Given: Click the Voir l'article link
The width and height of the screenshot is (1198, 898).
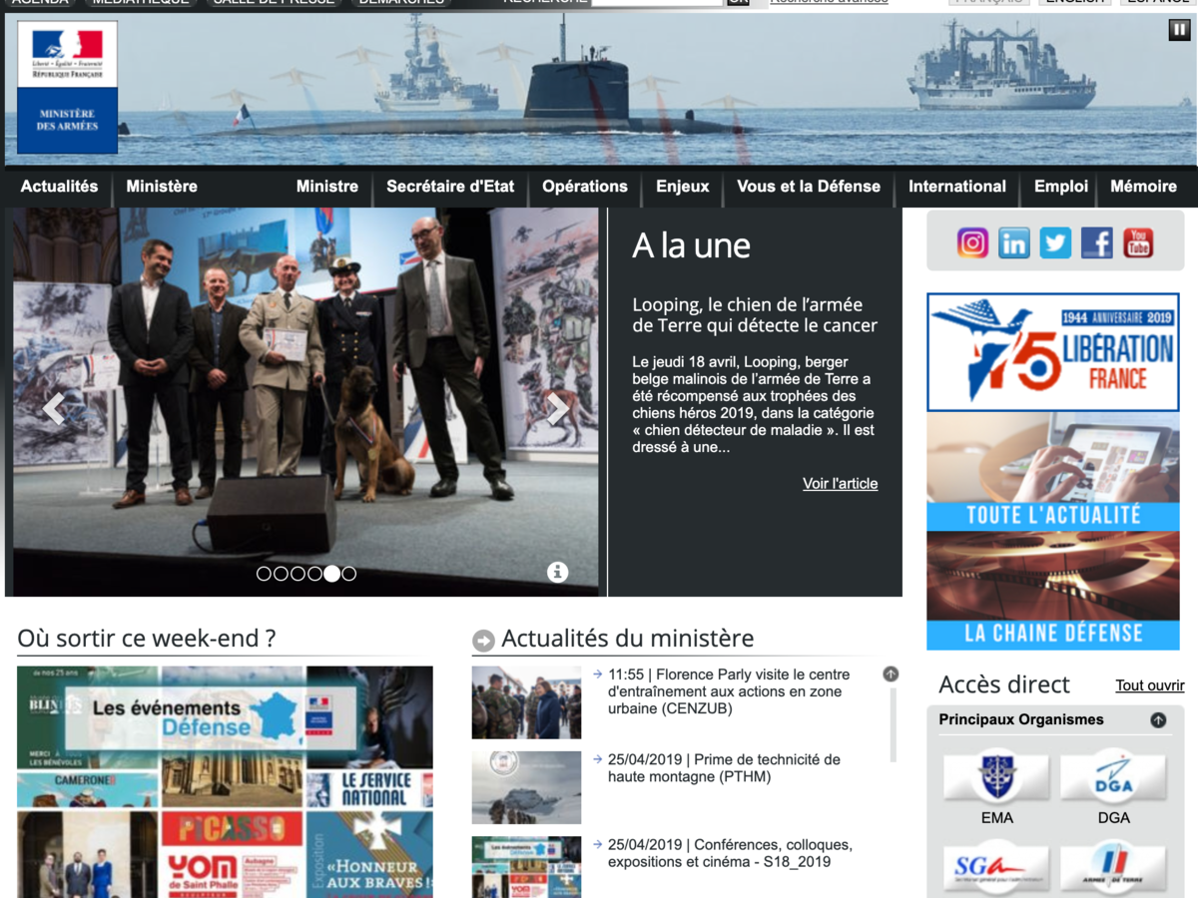Looking at the screenshot, I should point(840,484).
